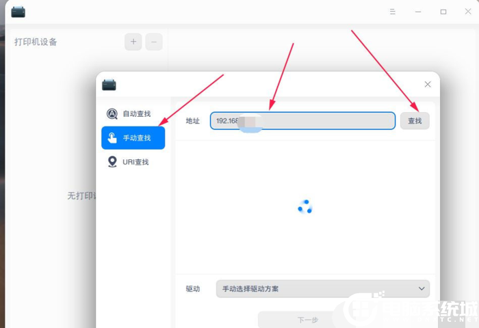This screenshot has height=328, width=479.
Task: Expand the 手动选择驱动方案 driver dropdown
Action: click(322, 289)
